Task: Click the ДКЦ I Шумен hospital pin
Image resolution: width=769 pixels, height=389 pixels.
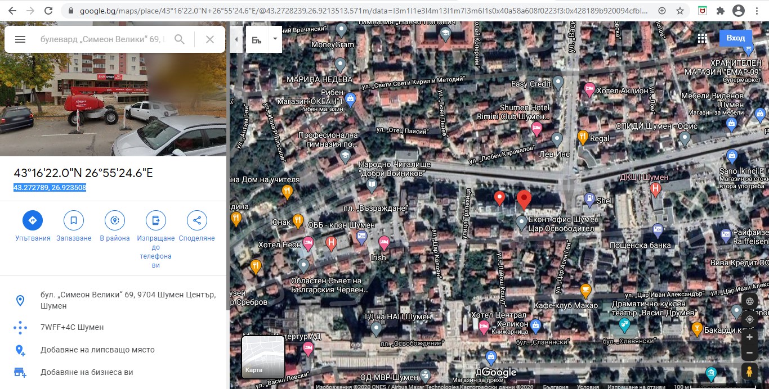Action: [655, 189]
